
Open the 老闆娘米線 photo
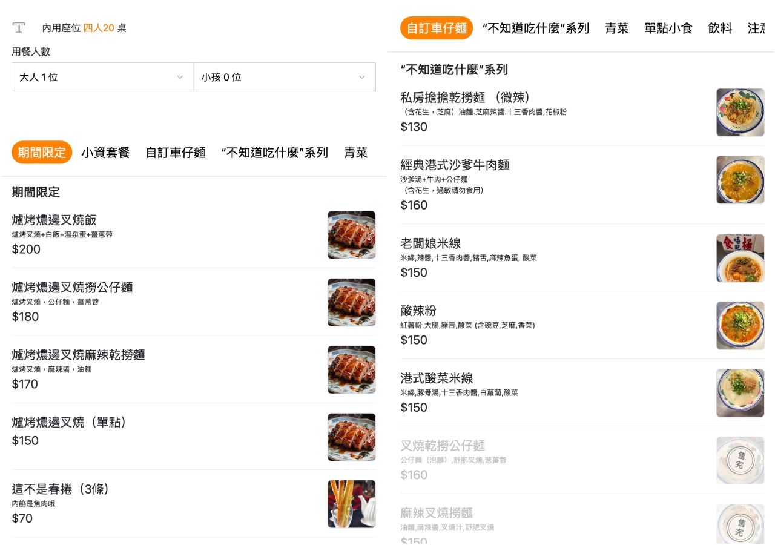pyautogui.click(x=740, y=258)
